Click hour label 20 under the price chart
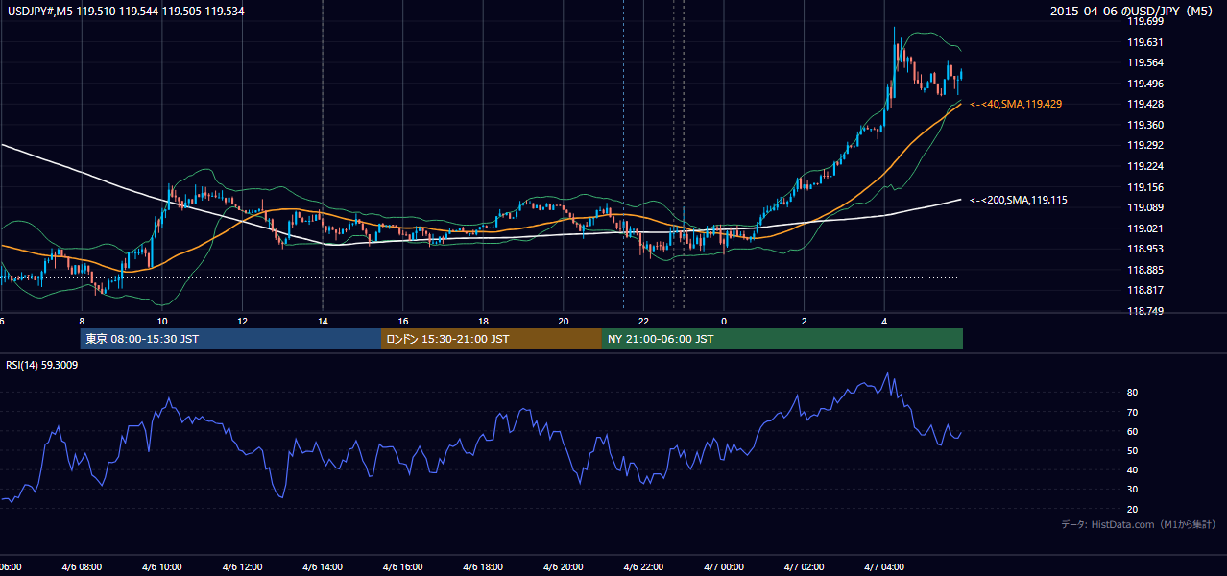Screen dimensions: 1227x576 564,322
